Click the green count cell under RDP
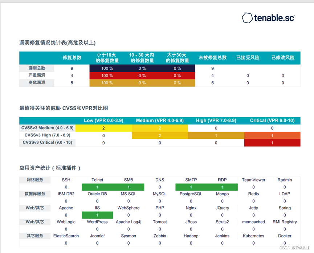Image resolution: width=314 pixels, height=253 pixels. 222,187
